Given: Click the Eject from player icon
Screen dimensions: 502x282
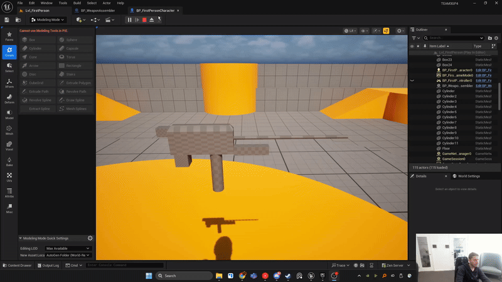Looking at the screenshot, I should coord(151,20).
